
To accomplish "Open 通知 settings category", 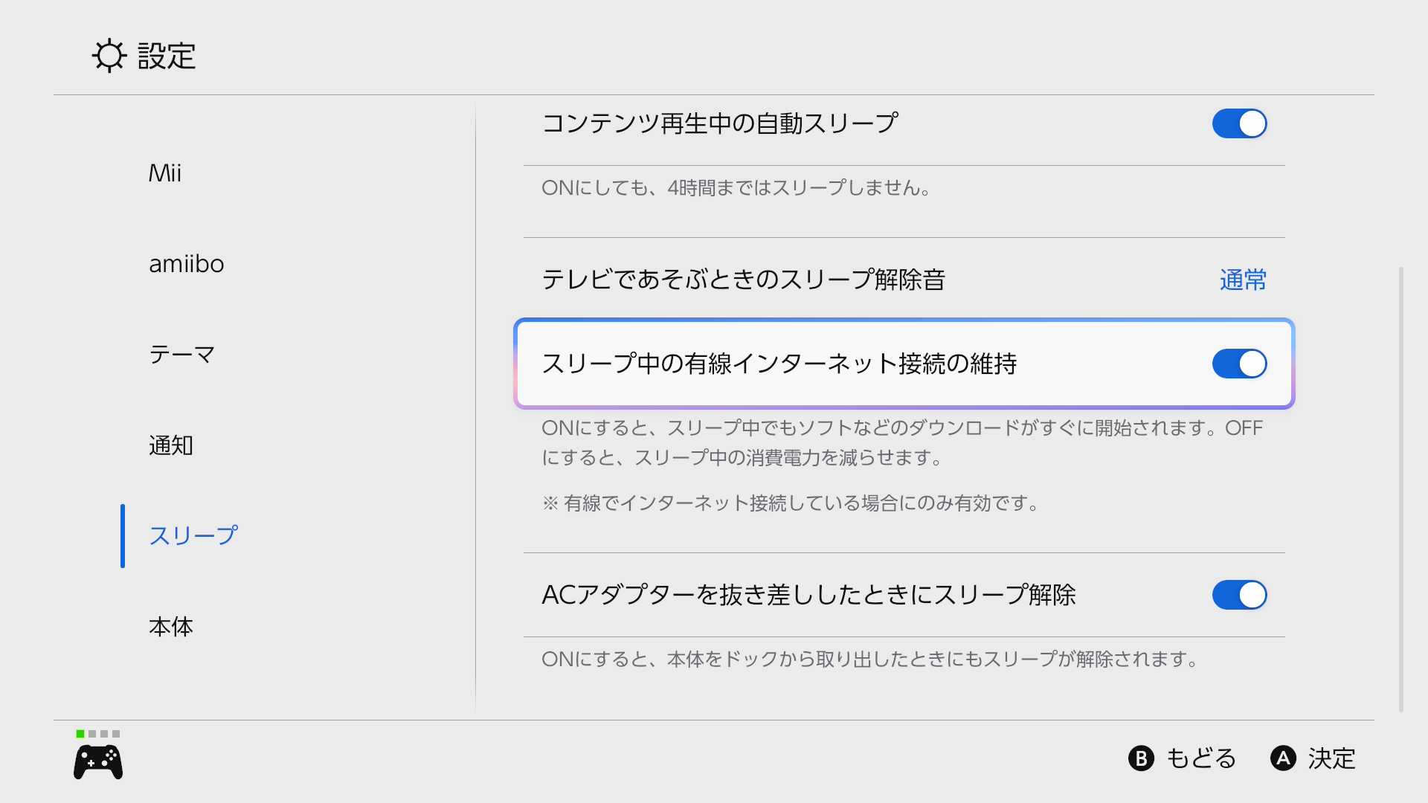I will 171,445.
